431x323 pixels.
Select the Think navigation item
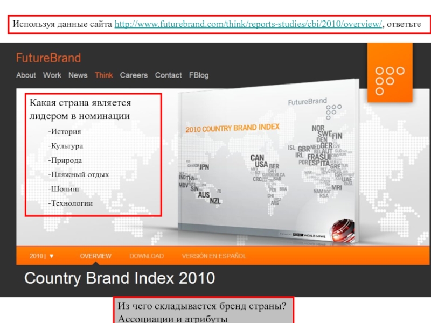click(x=103, y=75)
